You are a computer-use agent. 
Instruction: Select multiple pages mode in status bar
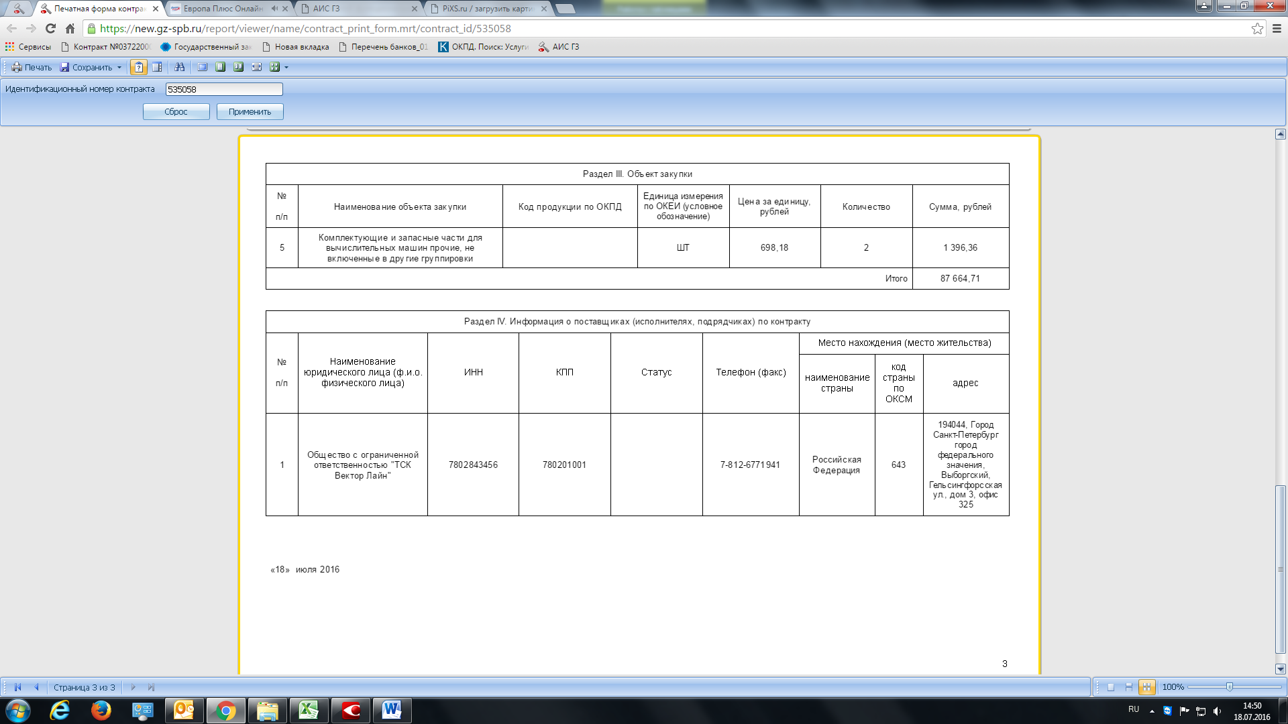click(1147, 687)
